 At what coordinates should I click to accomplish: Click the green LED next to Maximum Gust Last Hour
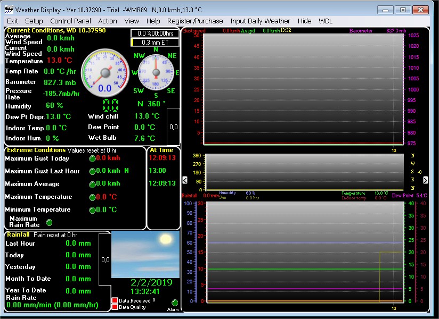point(92,171)
